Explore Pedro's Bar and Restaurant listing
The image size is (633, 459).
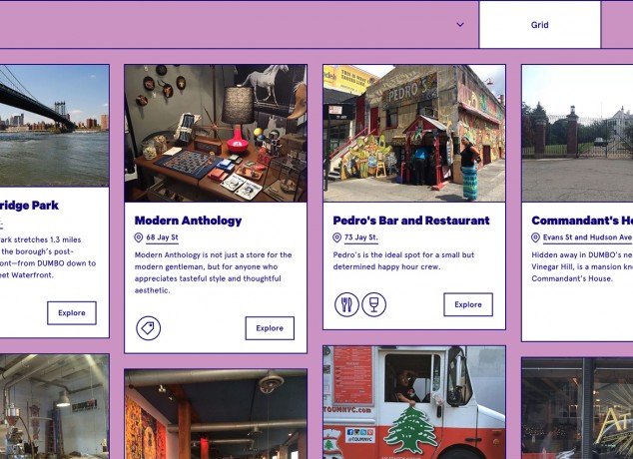468,304
